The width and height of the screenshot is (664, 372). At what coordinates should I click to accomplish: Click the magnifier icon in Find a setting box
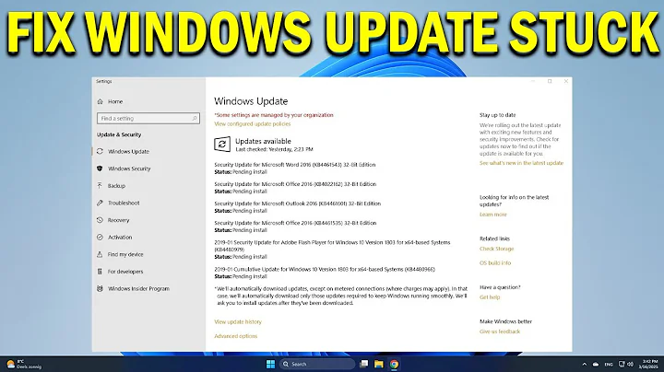tap(195, 119)
